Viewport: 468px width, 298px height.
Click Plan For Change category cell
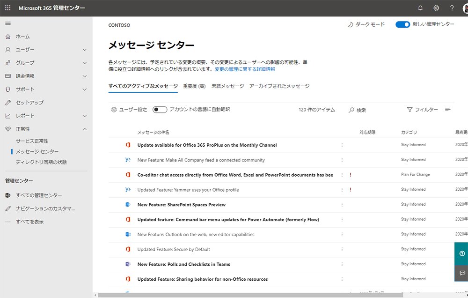click(x=416, y=175)
